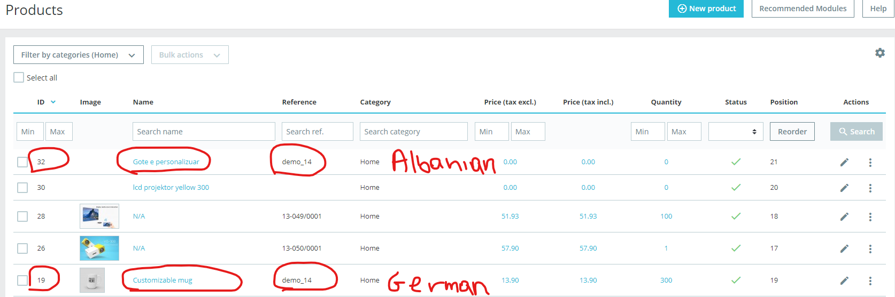The image size is (895, 297).
Task: Click the Search name input field
Action: [204, 132]
